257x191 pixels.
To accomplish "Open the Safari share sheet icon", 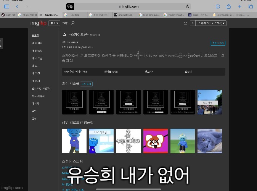I will (229, 6).
